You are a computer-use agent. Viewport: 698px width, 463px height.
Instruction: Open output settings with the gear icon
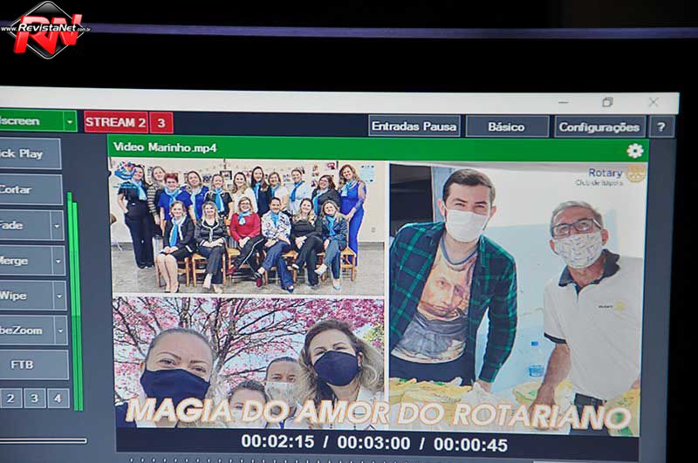pyautogui.click(x=634, y=150)
